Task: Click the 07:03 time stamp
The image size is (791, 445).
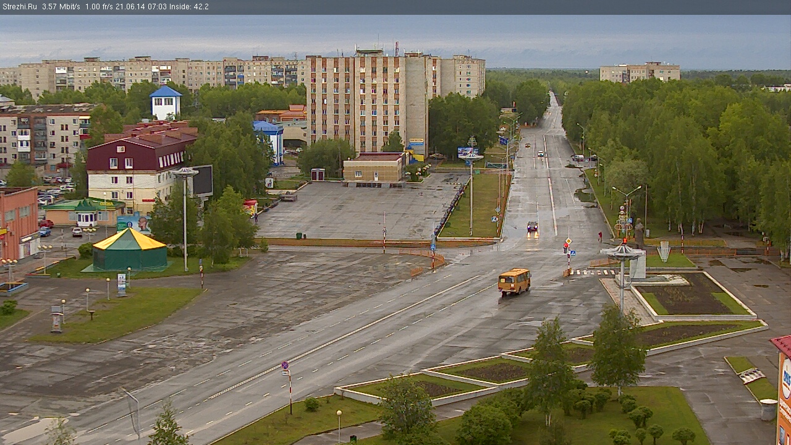Action: pyautogui.click(x=158, y=7)
